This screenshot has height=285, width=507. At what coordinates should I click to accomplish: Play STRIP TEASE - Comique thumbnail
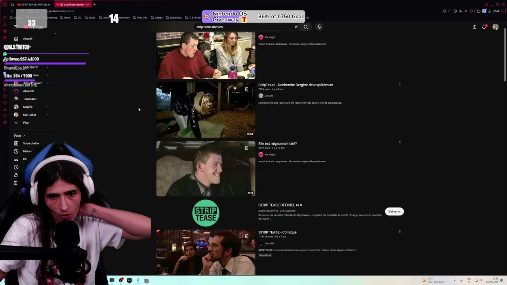pyautogui.click(x=206, y=252)
